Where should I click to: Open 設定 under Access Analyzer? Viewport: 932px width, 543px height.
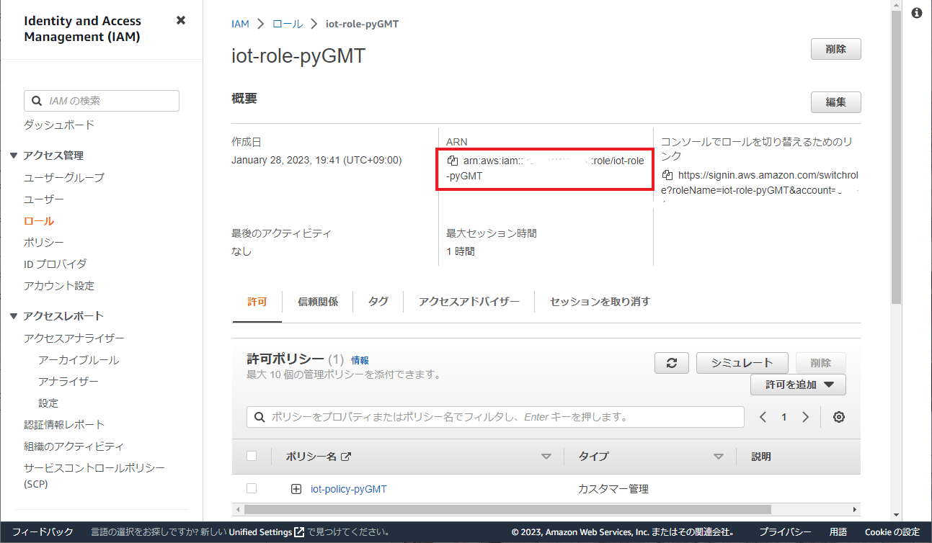(48, 403)
